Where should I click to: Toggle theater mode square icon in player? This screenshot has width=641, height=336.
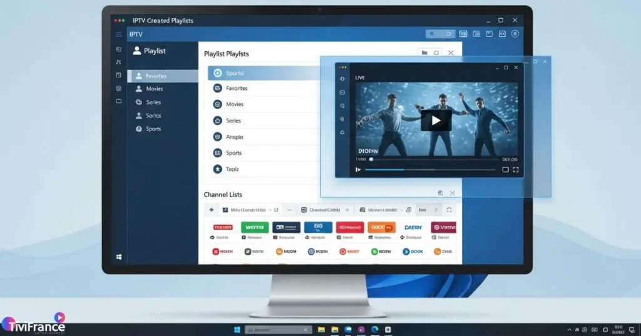pyautogui.click(x=505, y=170)
